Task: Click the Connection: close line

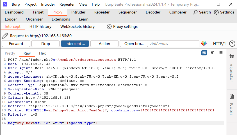Action: click(x=27, y=102)
